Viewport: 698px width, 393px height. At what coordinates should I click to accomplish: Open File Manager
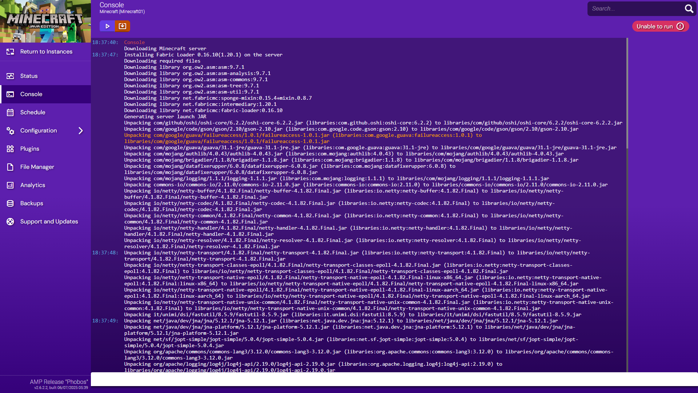point(45,167)
